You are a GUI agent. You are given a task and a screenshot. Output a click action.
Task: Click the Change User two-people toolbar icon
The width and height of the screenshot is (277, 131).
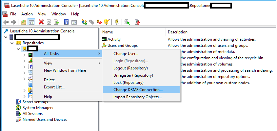point(84,22)
